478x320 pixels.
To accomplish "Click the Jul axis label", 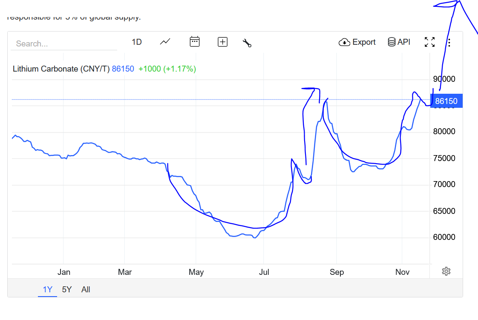I will [264, 272].
